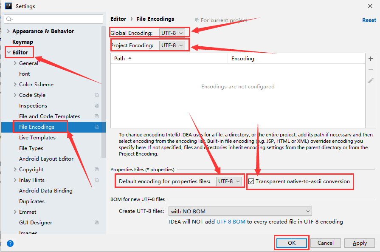
Task: Open File Types page
Action: click(x=31, y=148)
